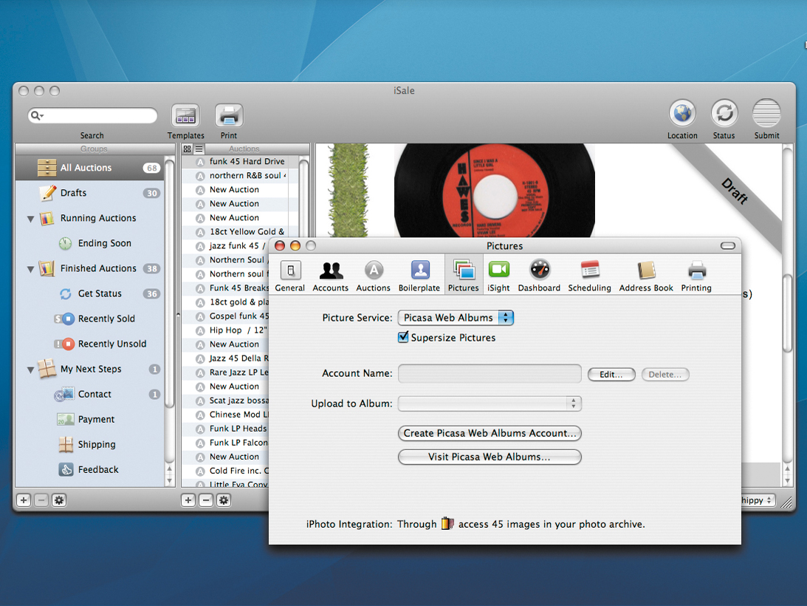Click Visit Picasa Web Albums button
Screen dimensions: 807x606
click(490, 457)
